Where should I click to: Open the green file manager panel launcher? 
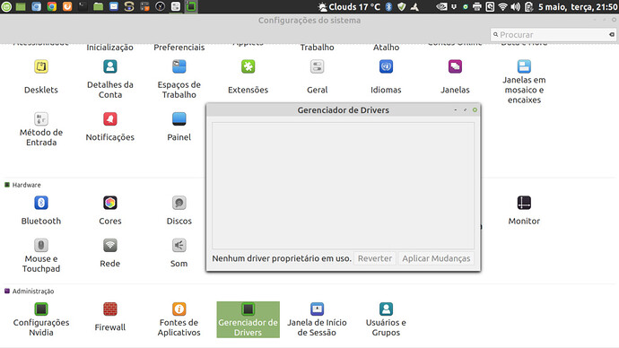98,6
